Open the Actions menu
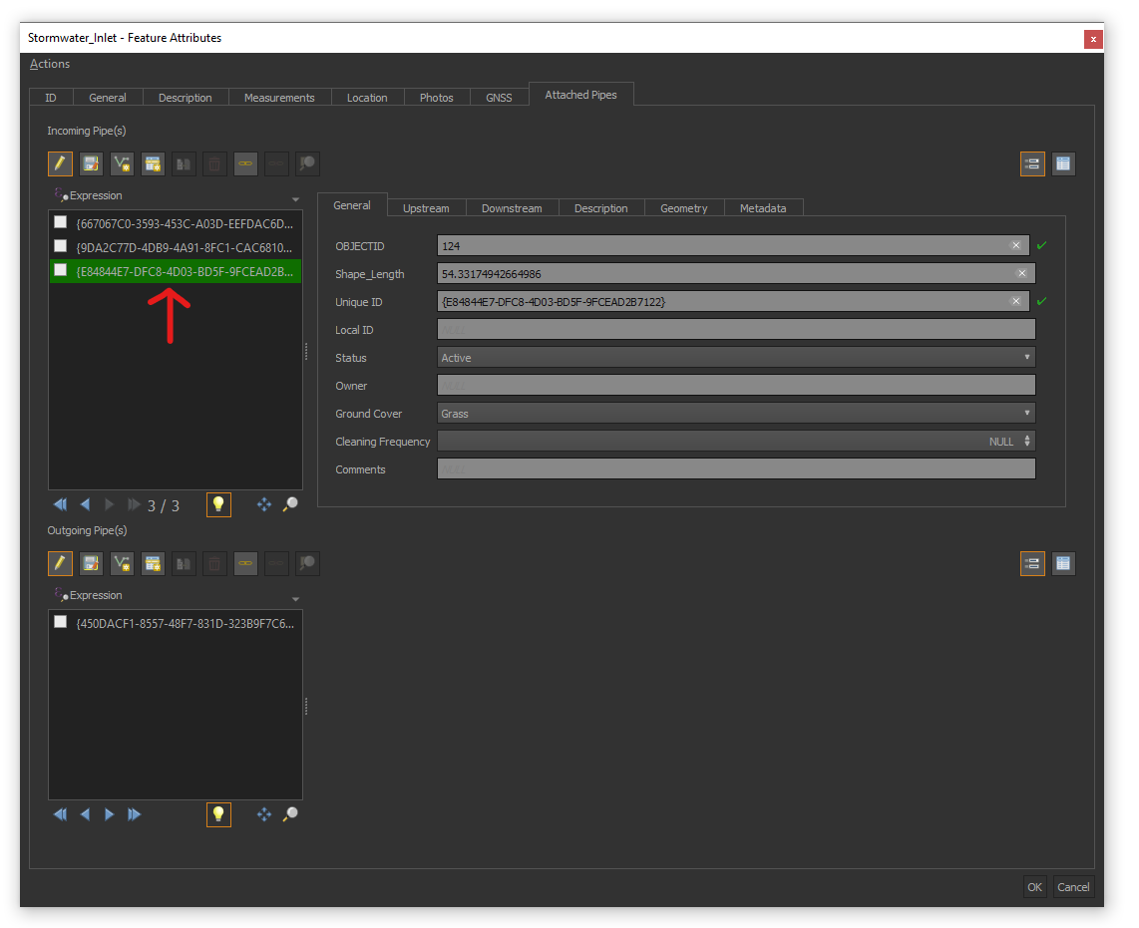 [x=50, y=64]
